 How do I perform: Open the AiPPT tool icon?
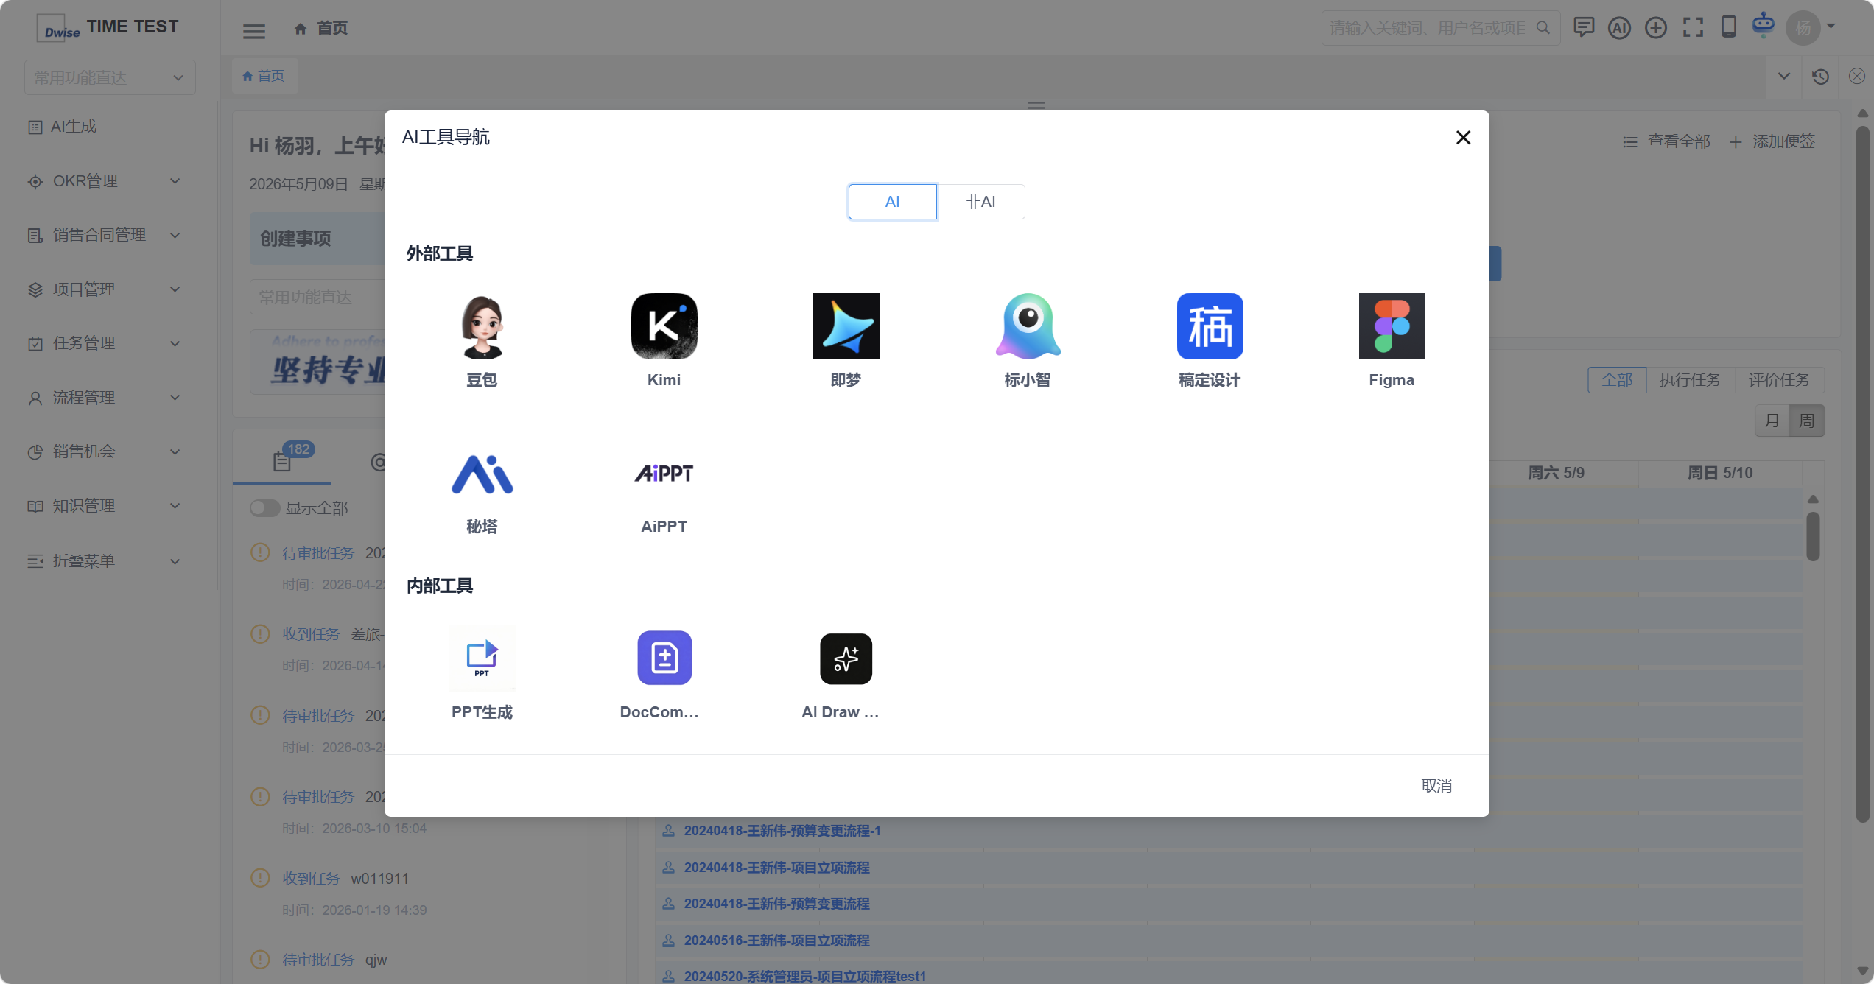(x=664, y=474)
